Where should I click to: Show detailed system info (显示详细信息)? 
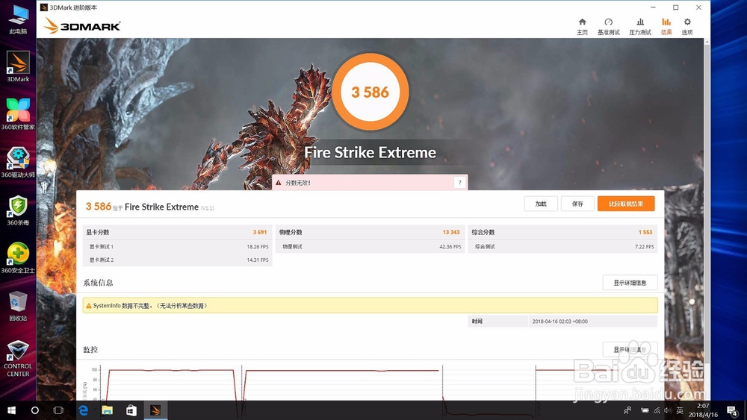coord(630,283)
